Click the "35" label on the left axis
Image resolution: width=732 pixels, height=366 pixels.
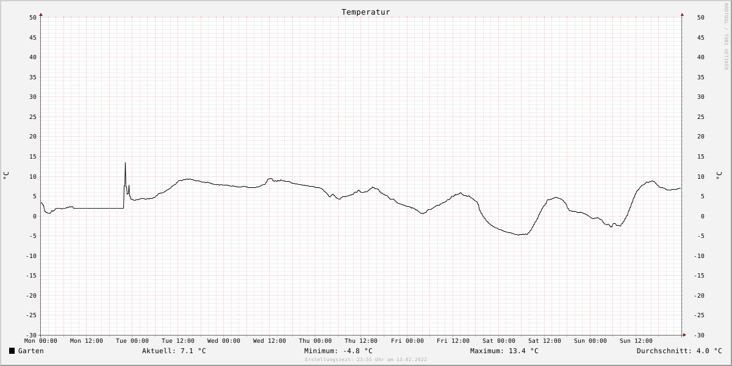33,77
